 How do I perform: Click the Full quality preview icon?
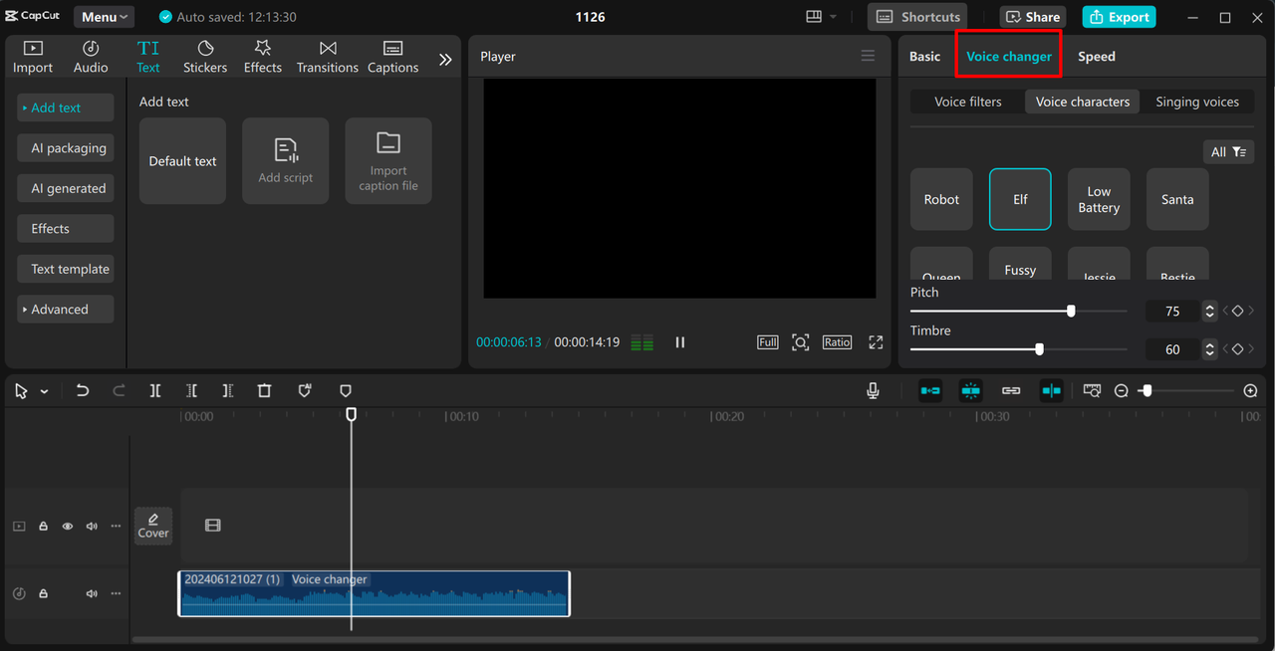coord(767,342)
